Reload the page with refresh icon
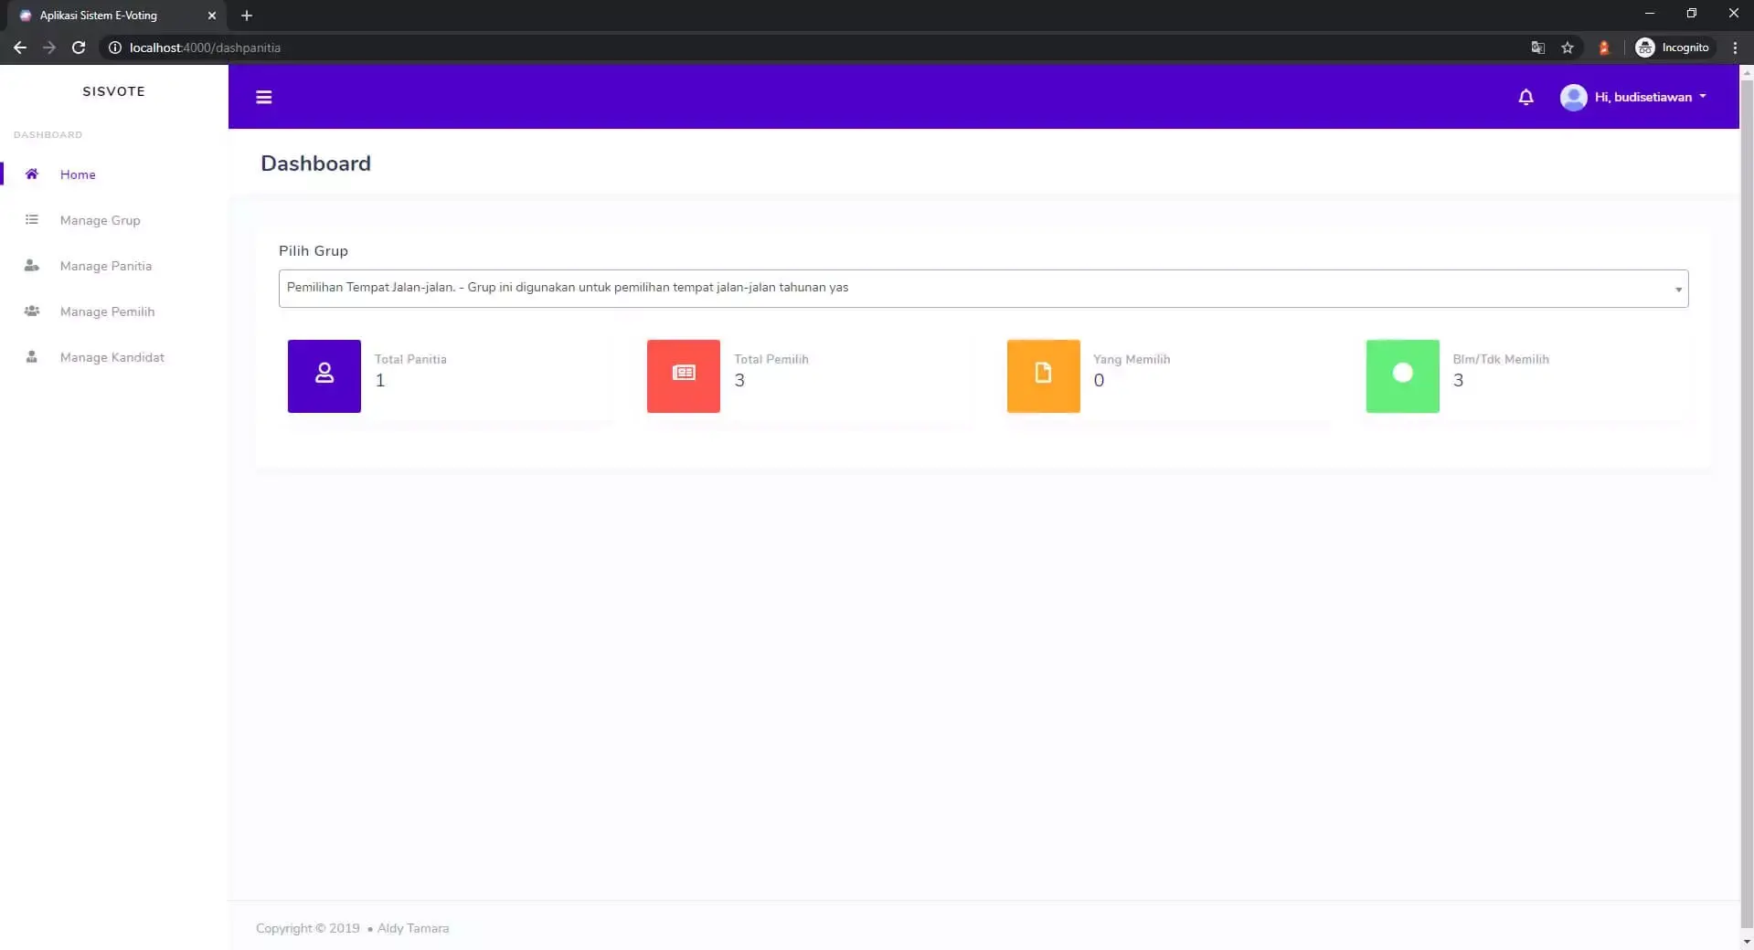 (x=79, y=47)
